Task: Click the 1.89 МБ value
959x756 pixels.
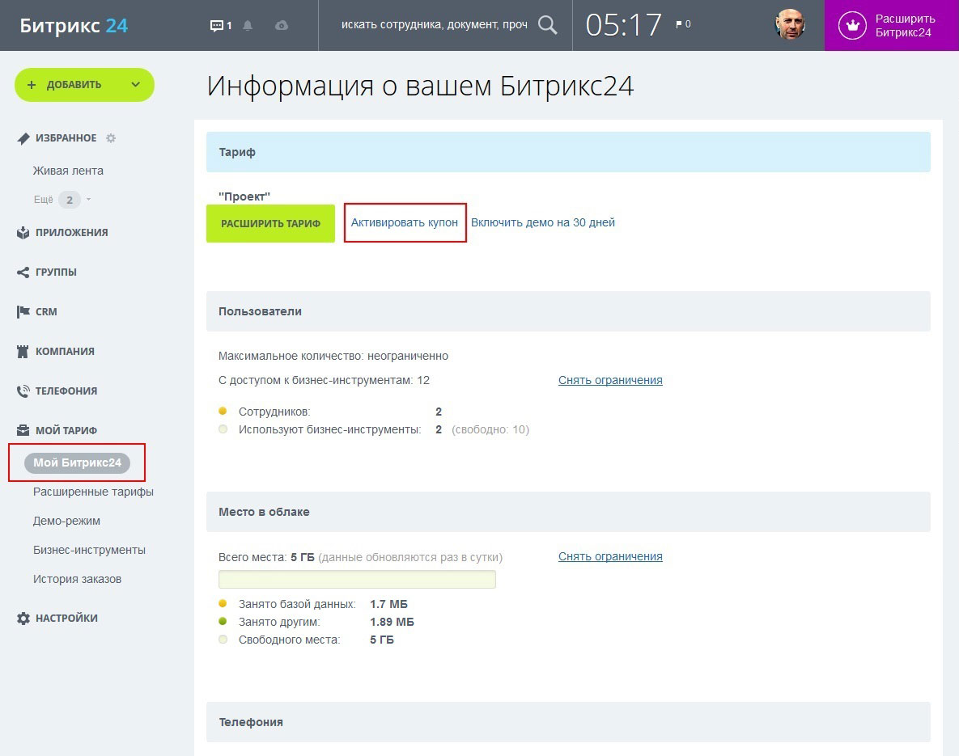Action: 392,622
